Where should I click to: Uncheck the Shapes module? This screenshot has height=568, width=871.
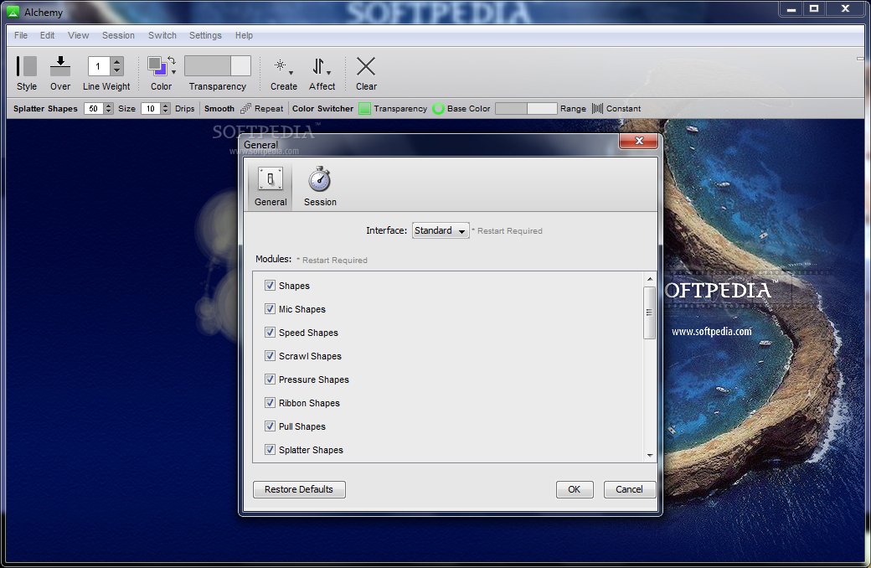click(x=270, y=285)
